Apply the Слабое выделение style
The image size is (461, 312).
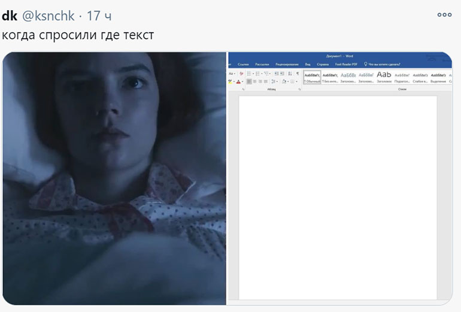(420, 77)
